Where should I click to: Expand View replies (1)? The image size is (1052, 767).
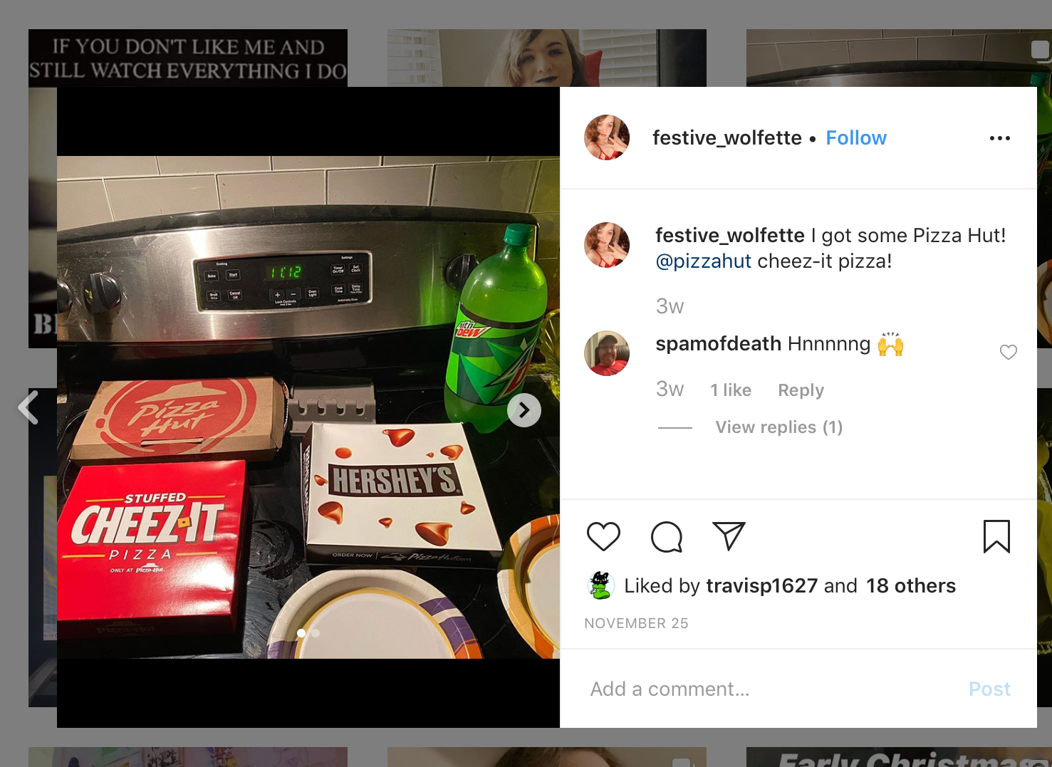coord(779,427)
